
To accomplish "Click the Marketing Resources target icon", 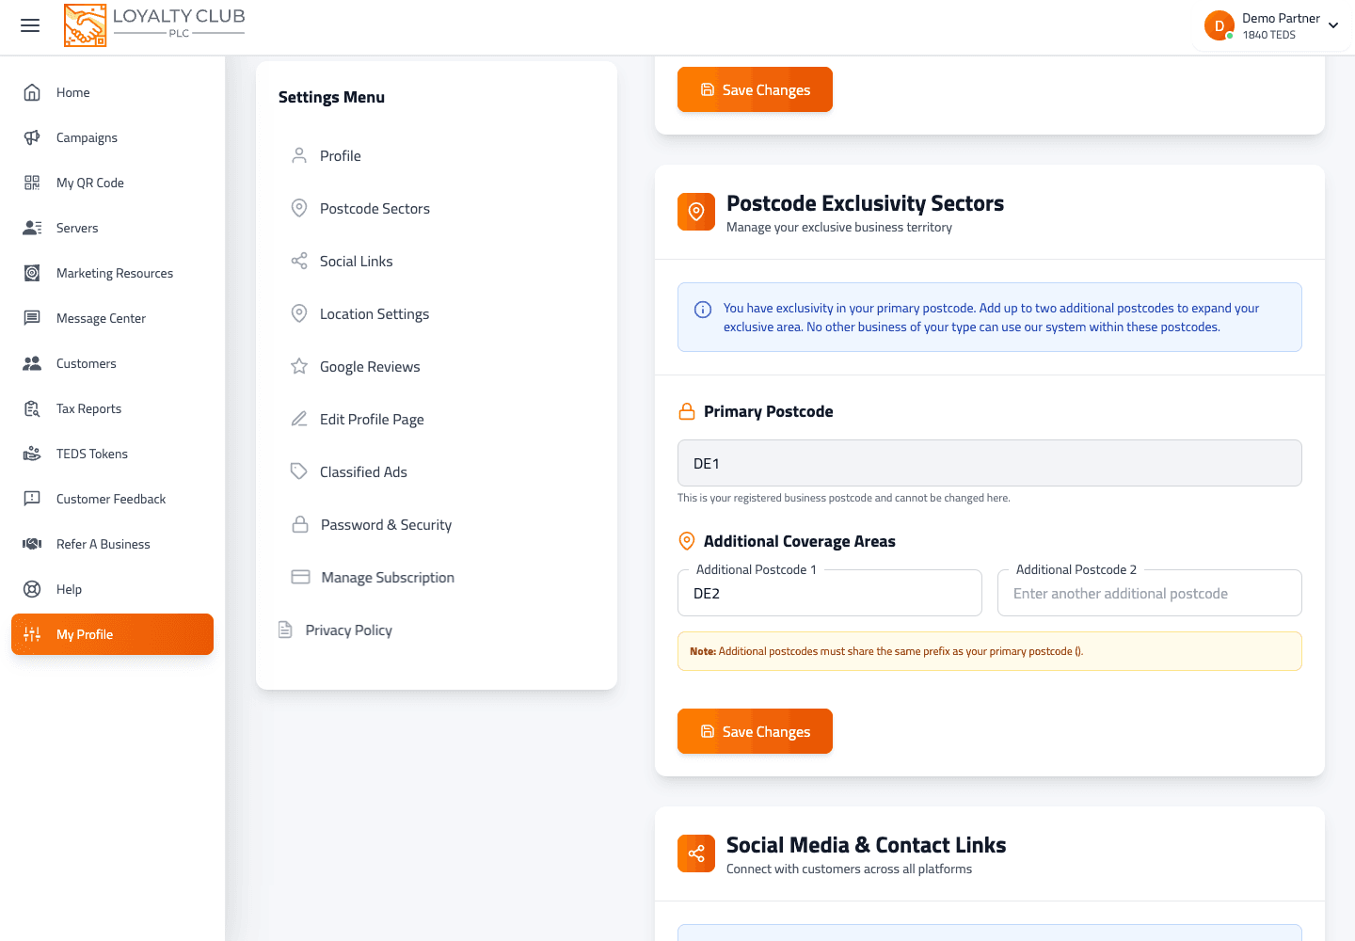I will [x=32, y=273].
